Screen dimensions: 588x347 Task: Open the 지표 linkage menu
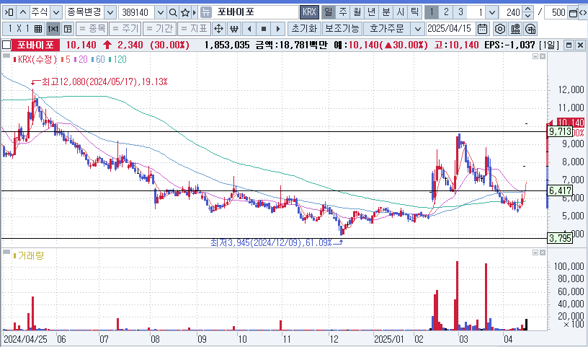pyautogui.click(x=194, y=29)
